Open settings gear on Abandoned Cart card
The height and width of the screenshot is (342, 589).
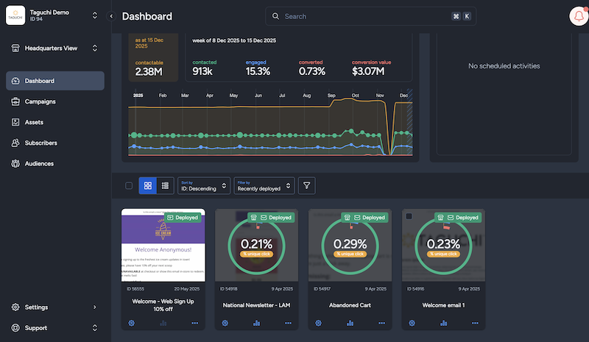coord(319,323)
